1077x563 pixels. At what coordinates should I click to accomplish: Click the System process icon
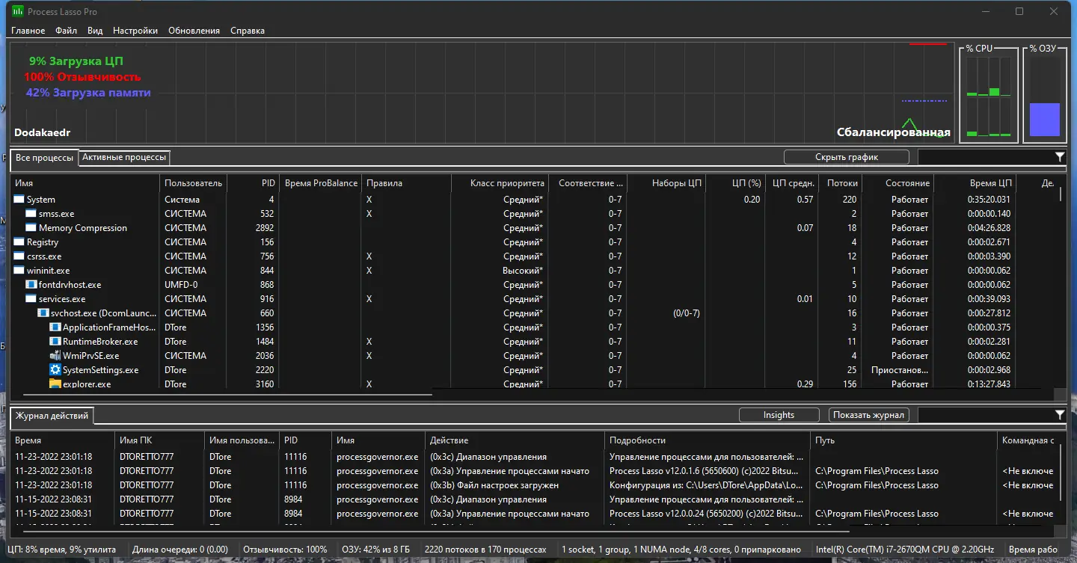[19, 200]
